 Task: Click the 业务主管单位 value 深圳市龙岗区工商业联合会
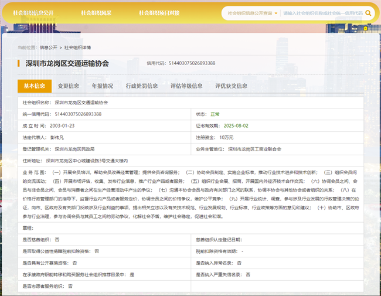coord(254,149)
